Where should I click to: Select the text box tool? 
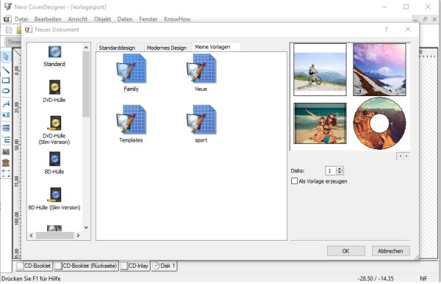pos(6,114)
